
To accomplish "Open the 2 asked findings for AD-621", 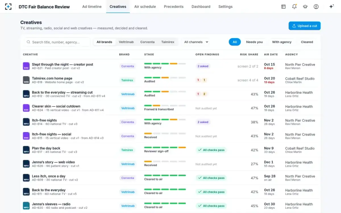I will pyautogui.click(x=203, y=66).
